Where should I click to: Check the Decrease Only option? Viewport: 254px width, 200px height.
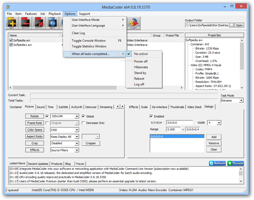[x=83, y=123]
